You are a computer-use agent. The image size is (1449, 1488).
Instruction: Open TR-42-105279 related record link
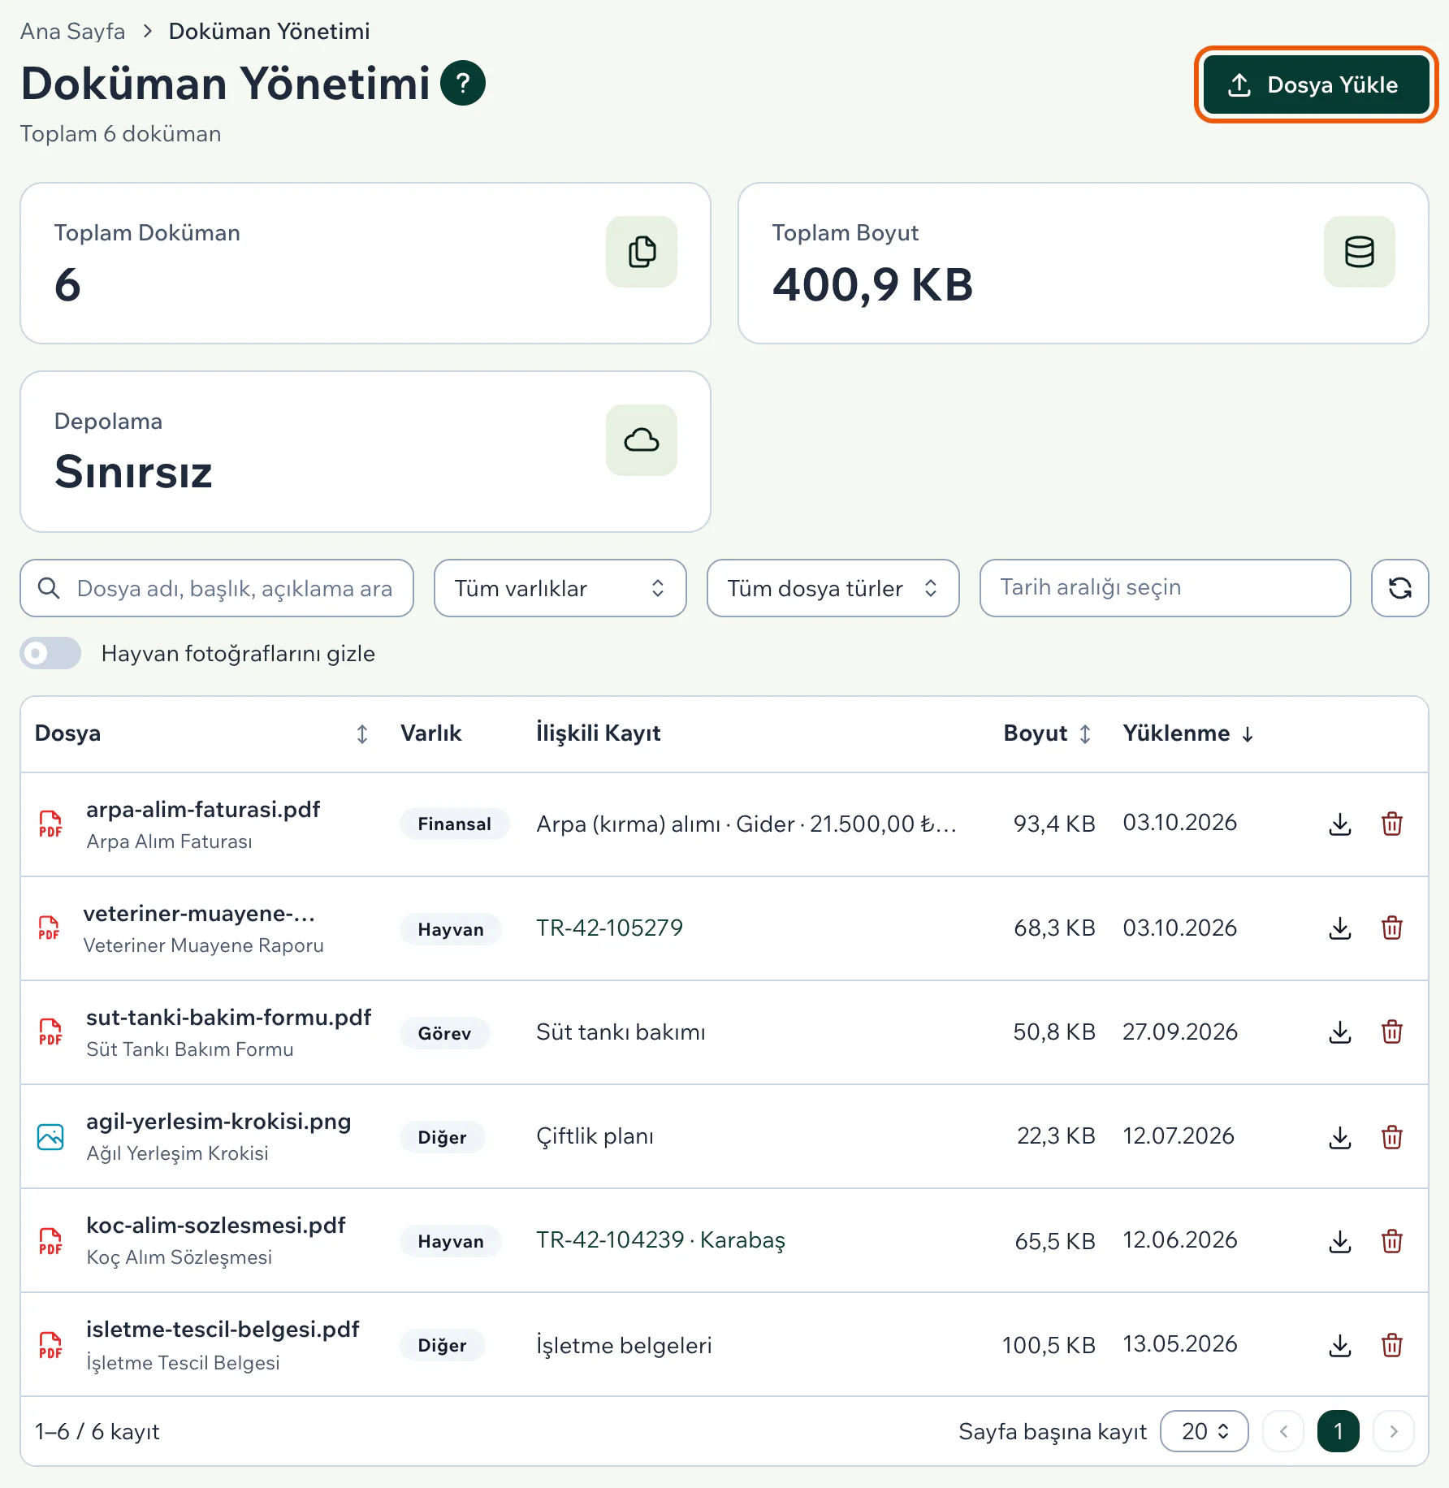tap(609, 928)
